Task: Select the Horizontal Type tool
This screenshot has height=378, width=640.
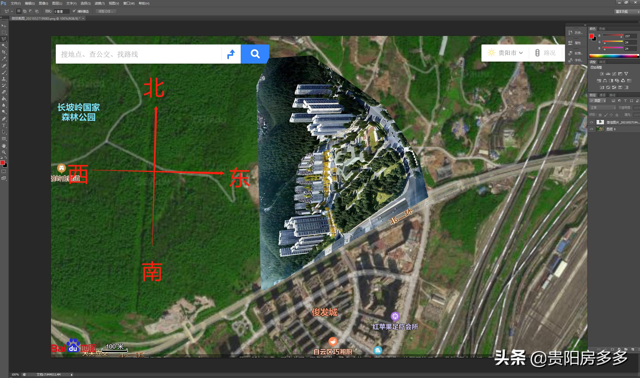Action: pyautogui.click(x=4, y=125)
